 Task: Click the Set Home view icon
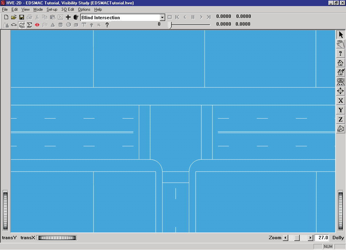[x=341, y=72]
